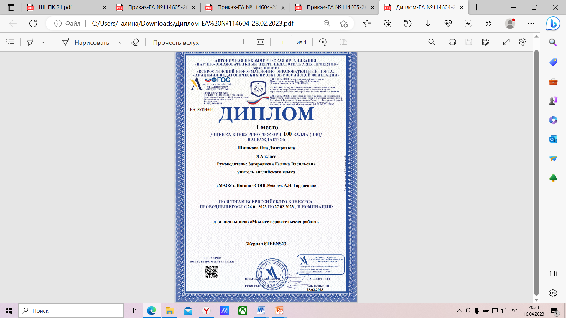566x318 pixels.
Task: Click the taskbar Поиск search box
Action: 71,311
